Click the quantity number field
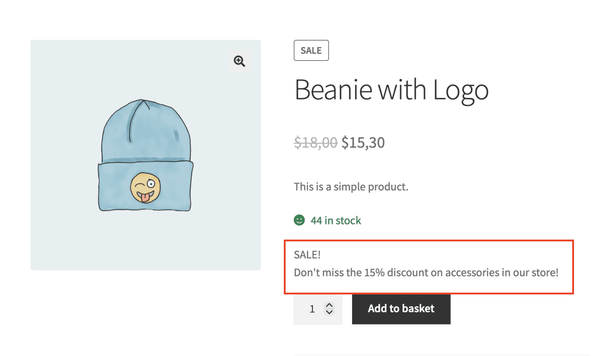The height and width of the screenshot is (356, 611). coord(312,309)
